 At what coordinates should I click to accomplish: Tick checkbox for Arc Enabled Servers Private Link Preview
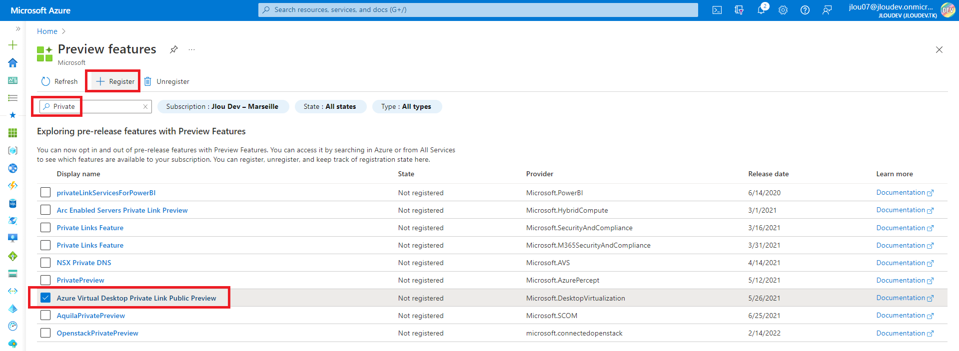point(45,210)
